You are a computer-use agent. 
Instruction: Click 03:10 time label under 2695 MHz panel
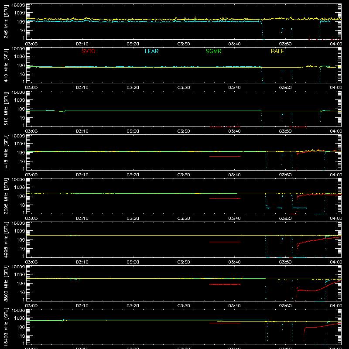pyautogui.click(x=82, y=219)
